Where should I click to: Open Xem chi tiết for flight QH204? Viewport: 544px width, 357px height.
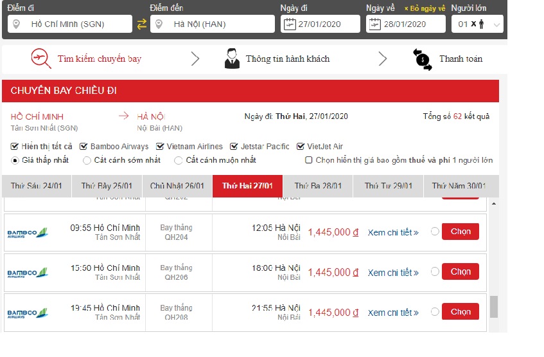[x=393, y=233]
